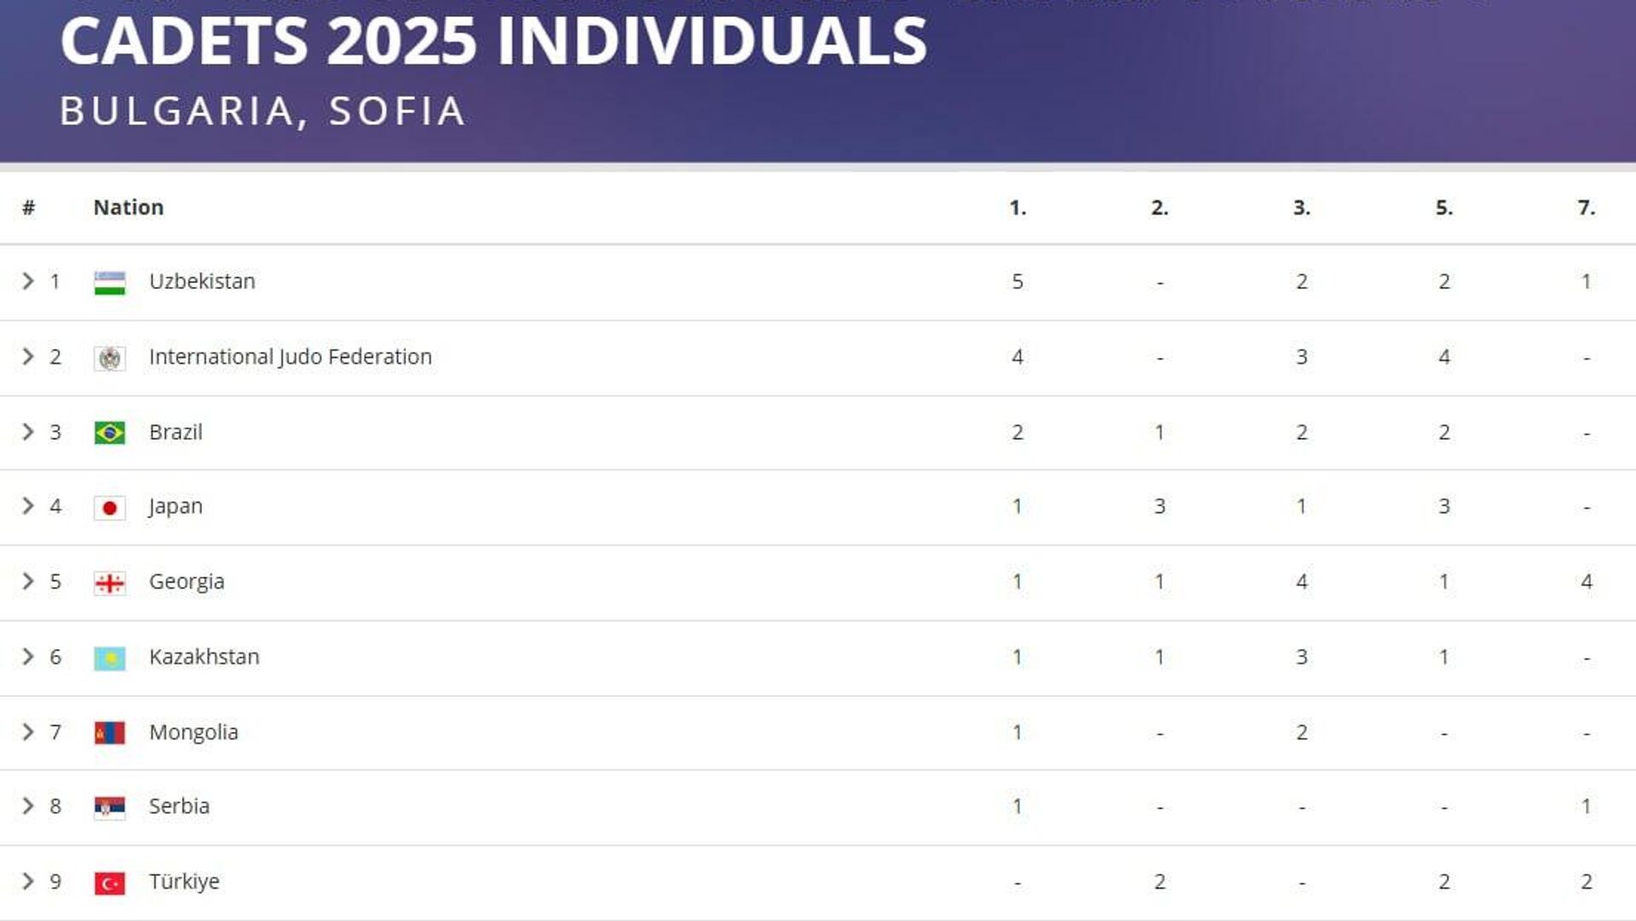Click the first place column header
This screenshot has height=921, width=1636.
(1017, 207)
